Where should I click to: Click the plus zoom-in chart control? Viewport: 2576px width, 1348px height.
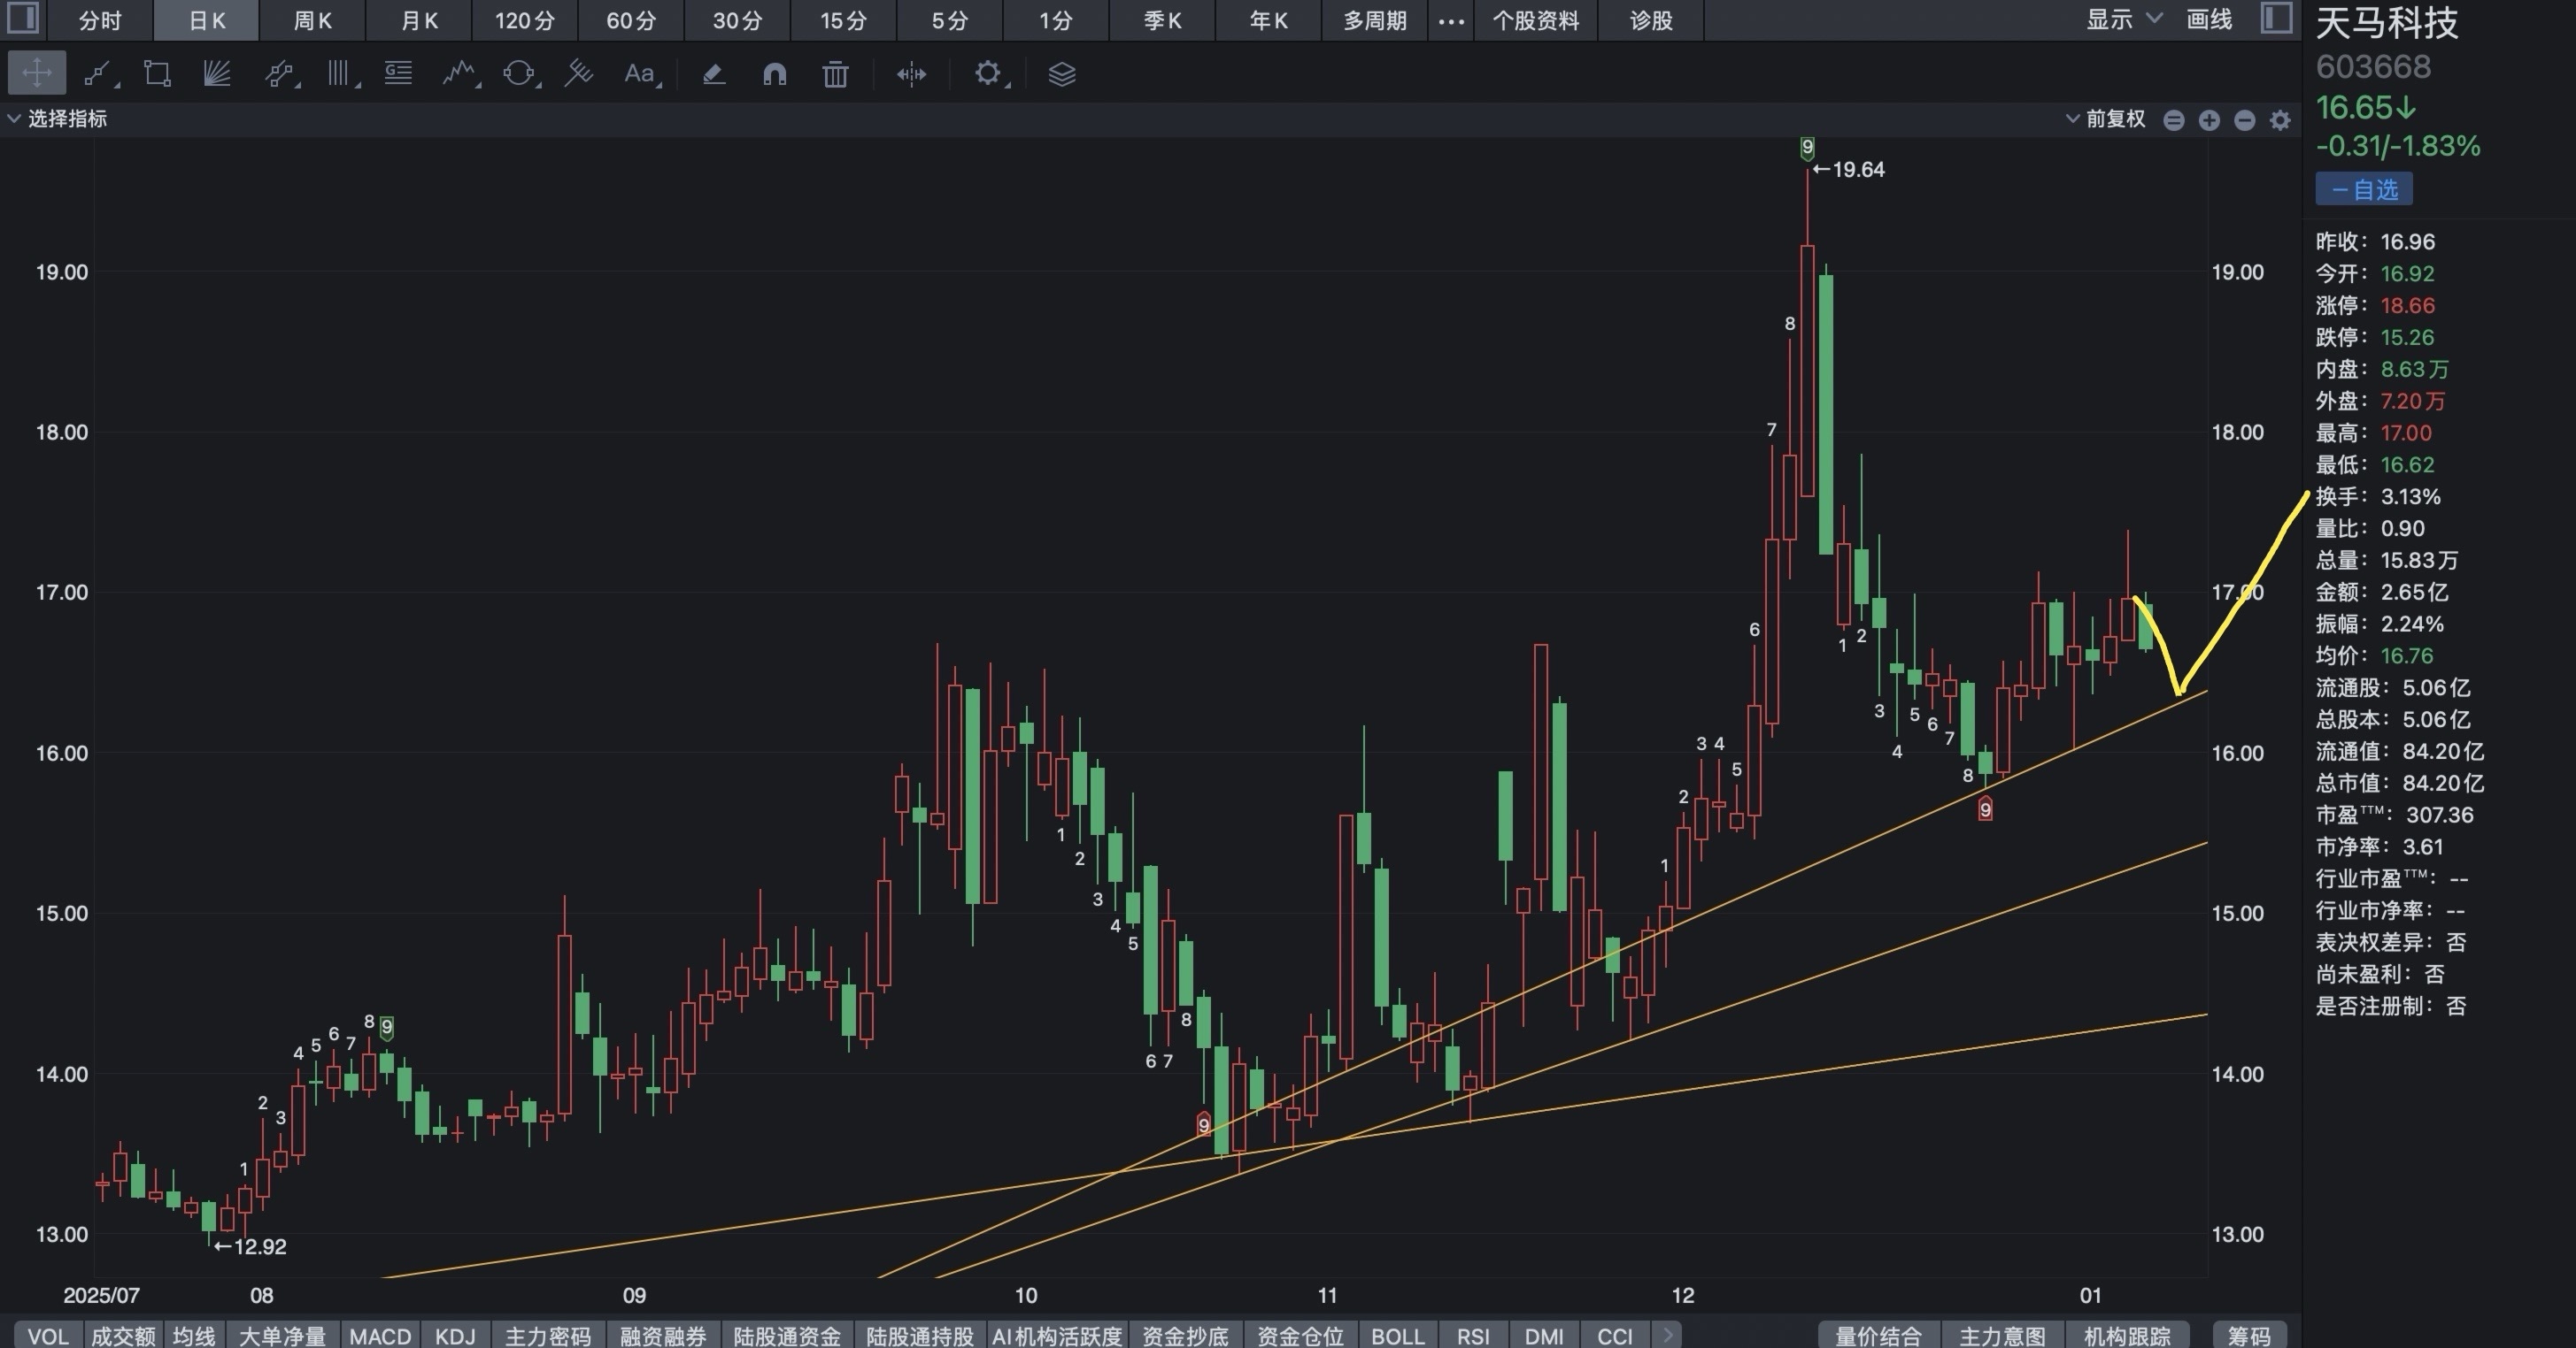(2209, 121)
